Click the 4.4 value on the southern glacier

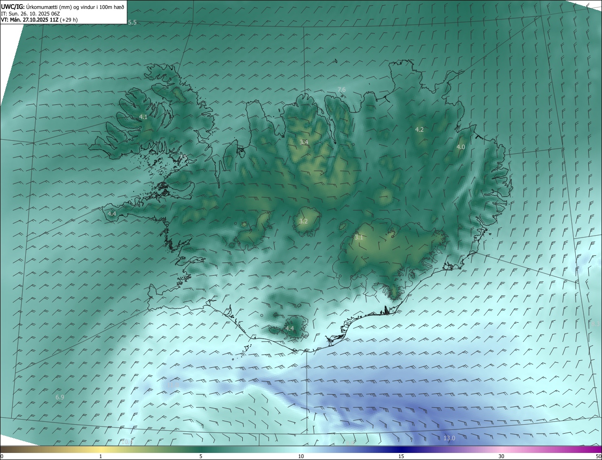click(x=289, y=328)
